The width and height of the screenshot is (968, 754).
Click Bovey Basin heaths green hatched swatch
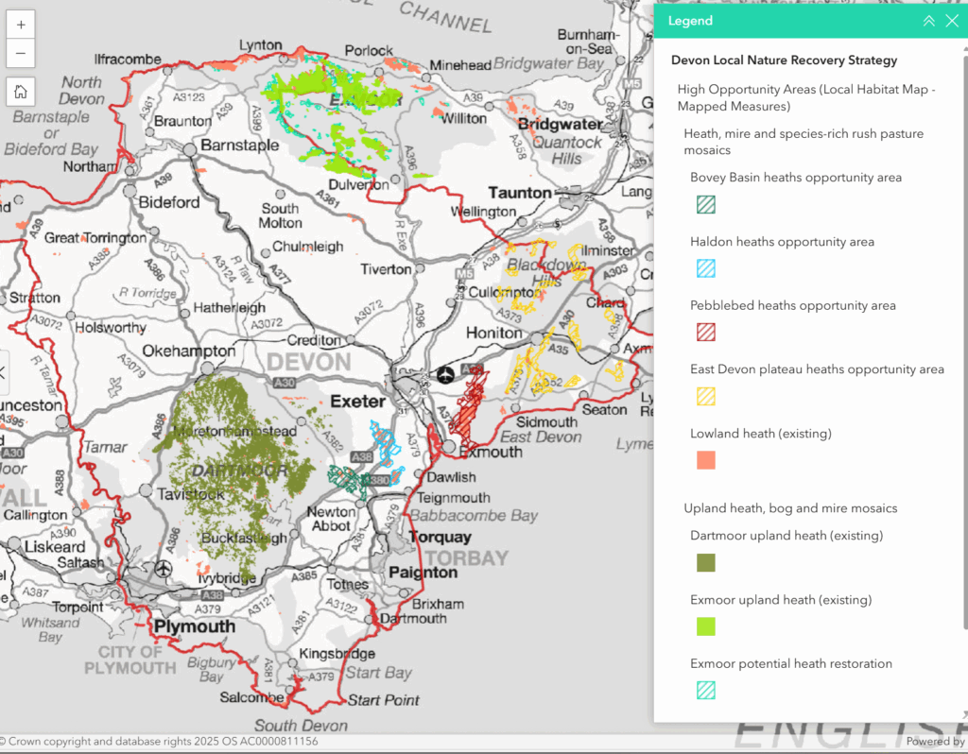coord(706,204)
